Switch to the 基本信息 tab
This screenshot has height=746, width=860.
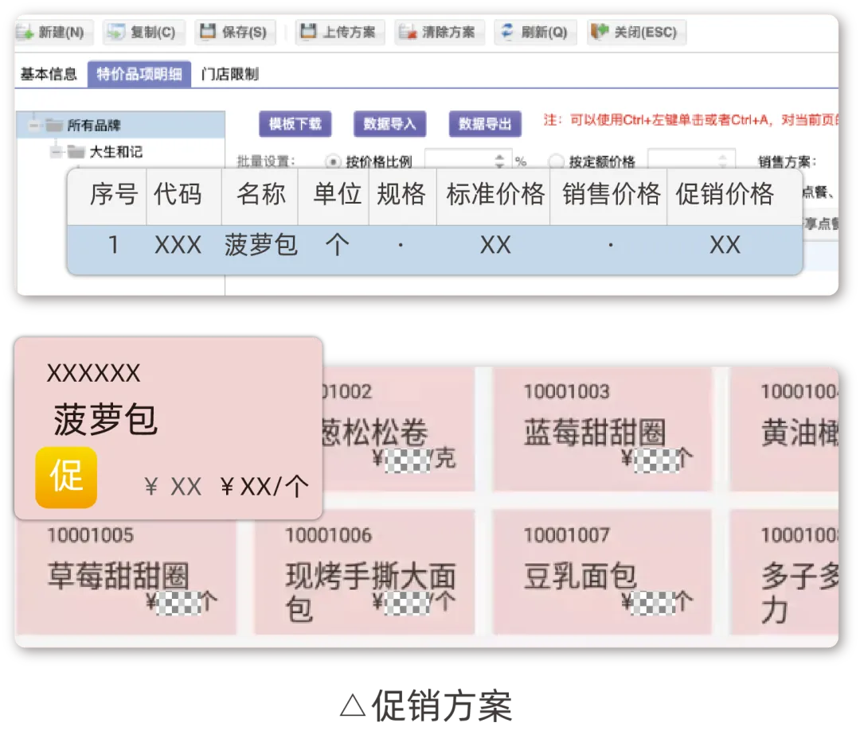point(49,75)
